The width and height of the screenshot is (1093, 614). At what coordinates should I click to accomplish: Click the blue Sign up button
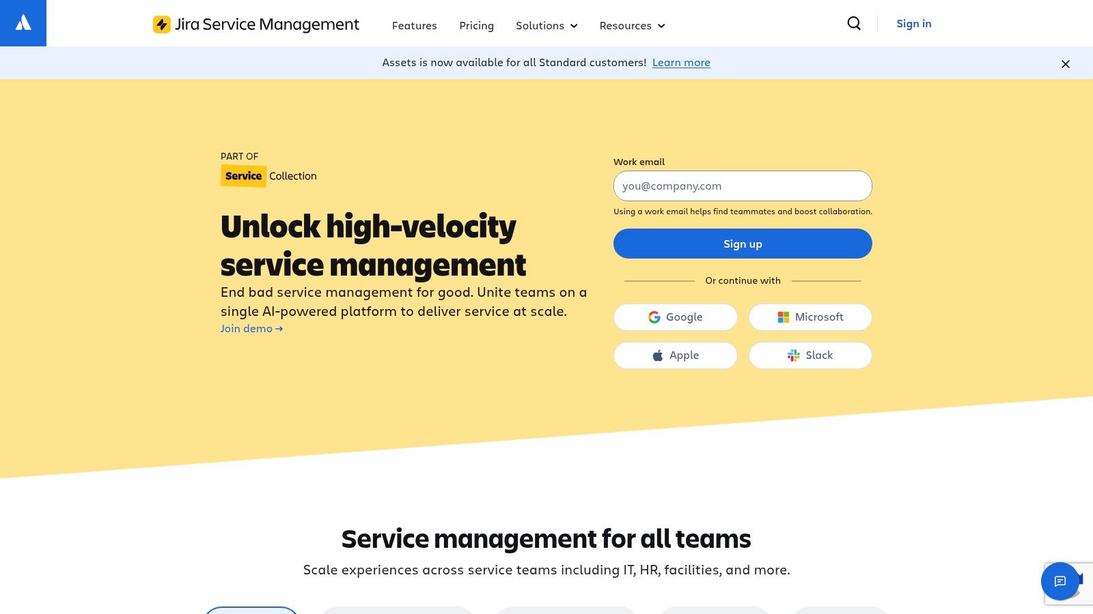[743, 244]
